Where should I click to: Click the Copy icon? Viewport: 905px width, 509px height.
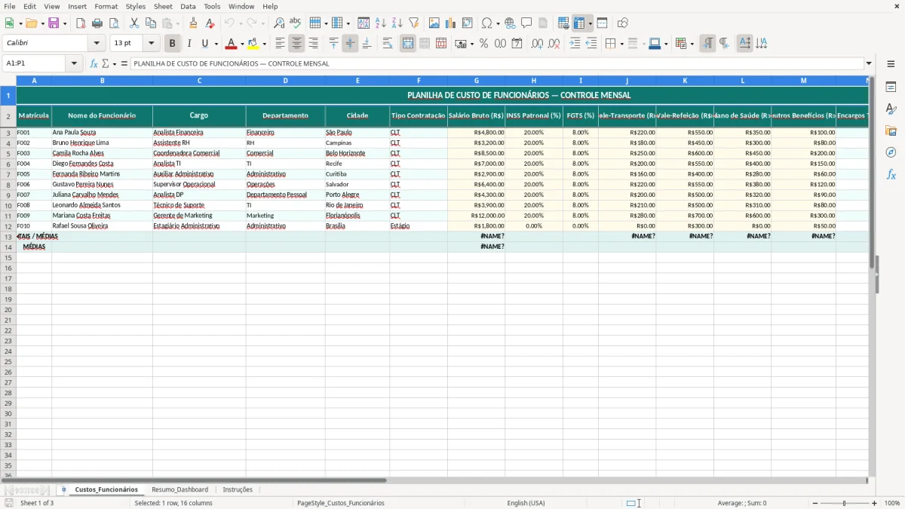tap(151, 23)
